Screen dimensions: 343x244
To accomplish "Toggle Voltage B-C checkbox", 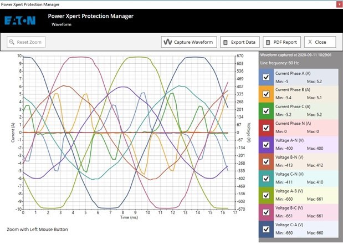I will [x=266, y=212].
